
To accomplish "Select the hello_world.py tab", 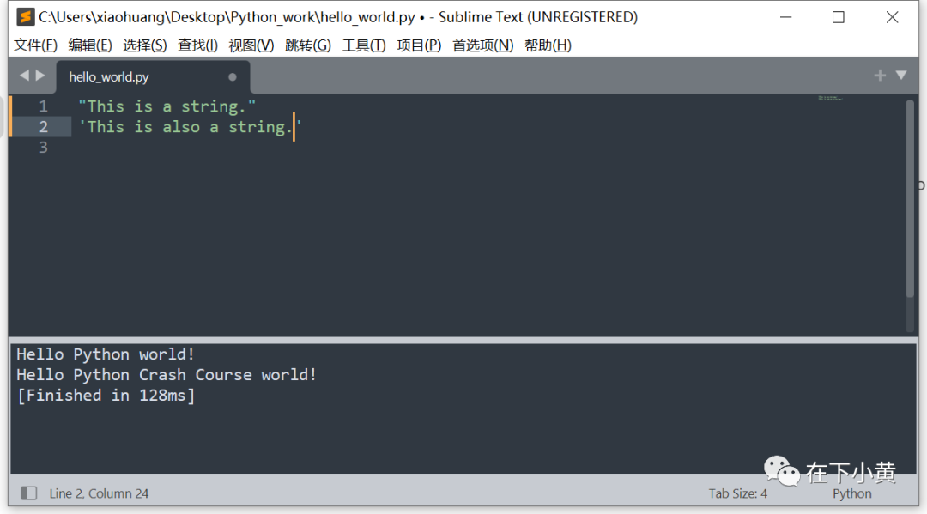I will click(x=153, y=77).
